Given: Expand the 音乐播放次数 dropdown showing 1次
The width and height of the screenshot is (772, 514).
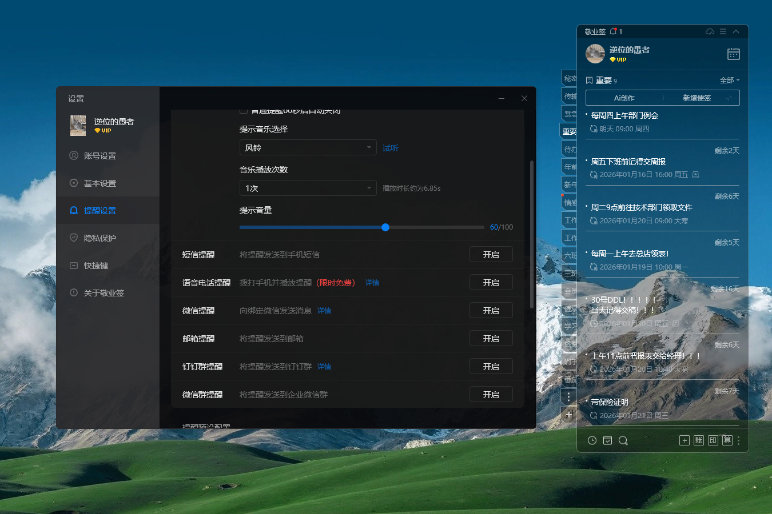Looking at the screenshot, I should 308,188.
